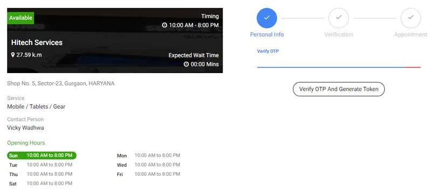The height and width of the screenshot is (195, 431).
Task: Click the Sat 10:00 AM to 8:00 PM row
Action: (x=41, y=184)
